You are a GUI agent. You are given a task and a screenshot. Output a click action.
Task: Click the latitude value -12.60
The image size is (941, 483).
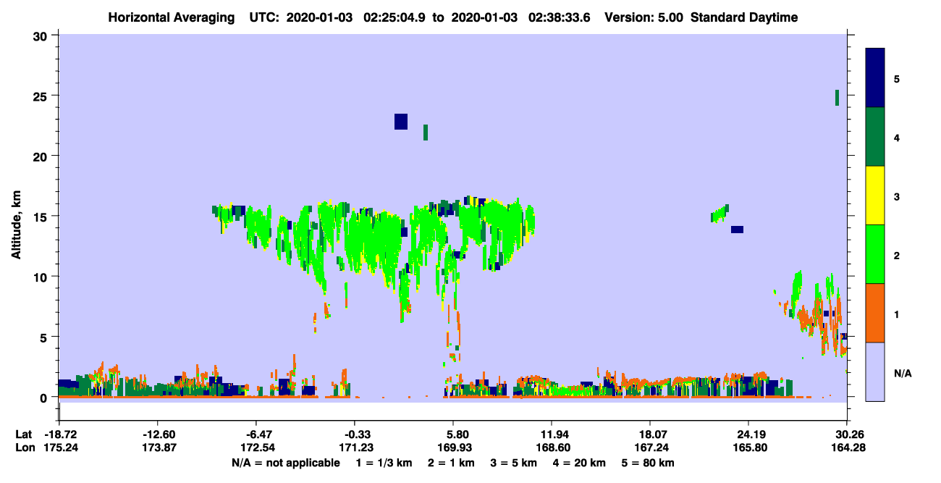[x=158, y=434]
